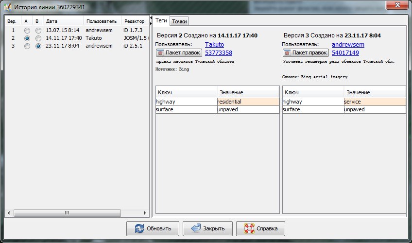
Task: Click Пакет правок button for version 3
Action: [x=305, y=52]
